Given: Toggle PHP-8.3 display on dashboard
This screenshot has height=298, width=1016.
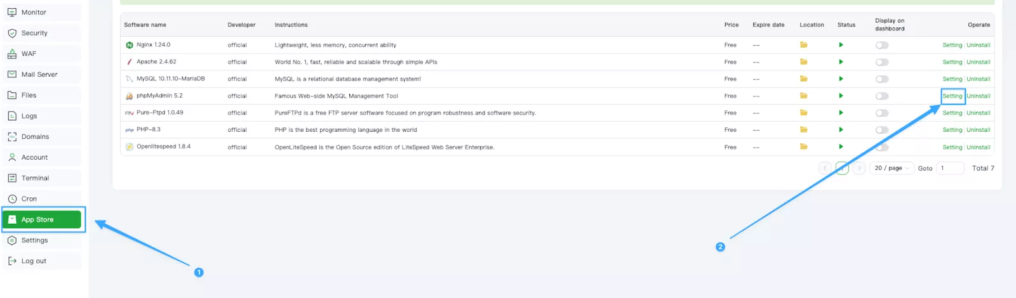Looking at the screenshot, I should [882, 130].
